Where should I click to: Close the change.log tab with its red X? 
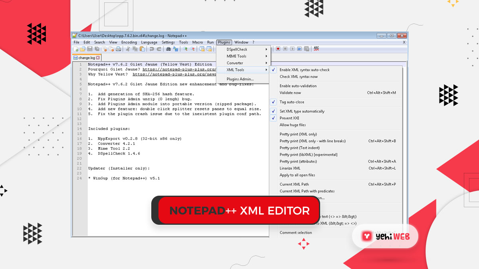[x=98, y=58]
